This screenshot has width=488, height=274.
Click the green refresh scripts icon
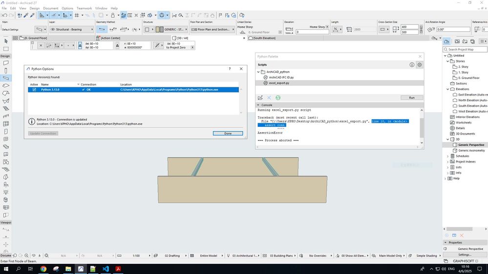pos(277,98)
